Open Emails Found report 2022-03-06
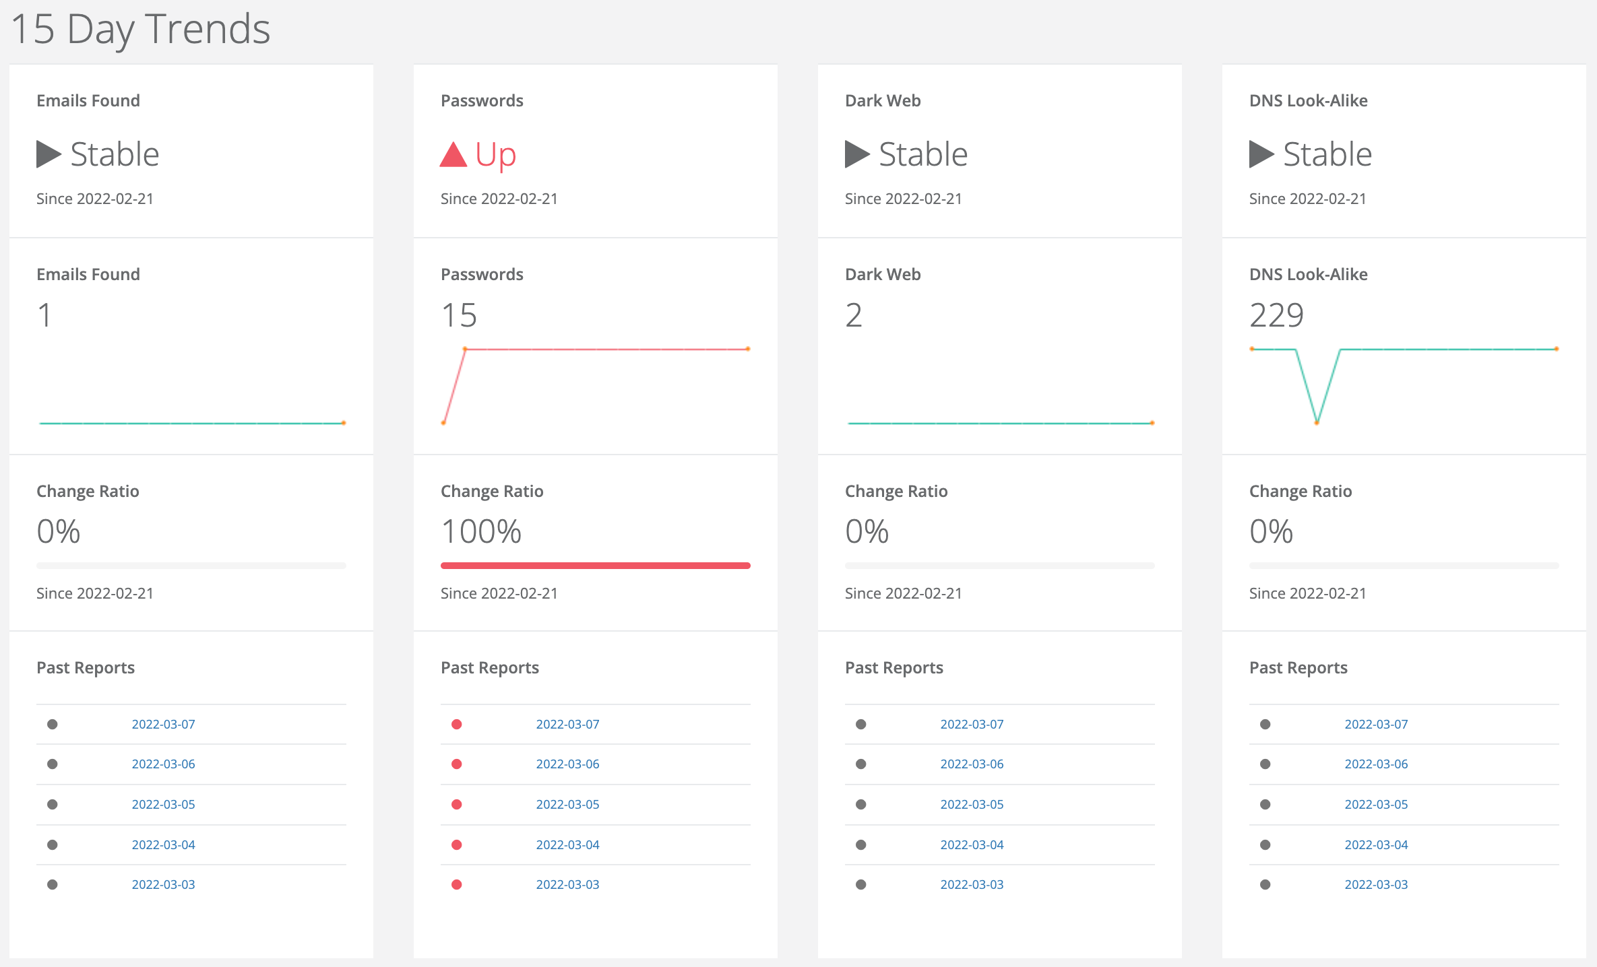The width and height of the screenshot is (1597, 967). [164, 764]
